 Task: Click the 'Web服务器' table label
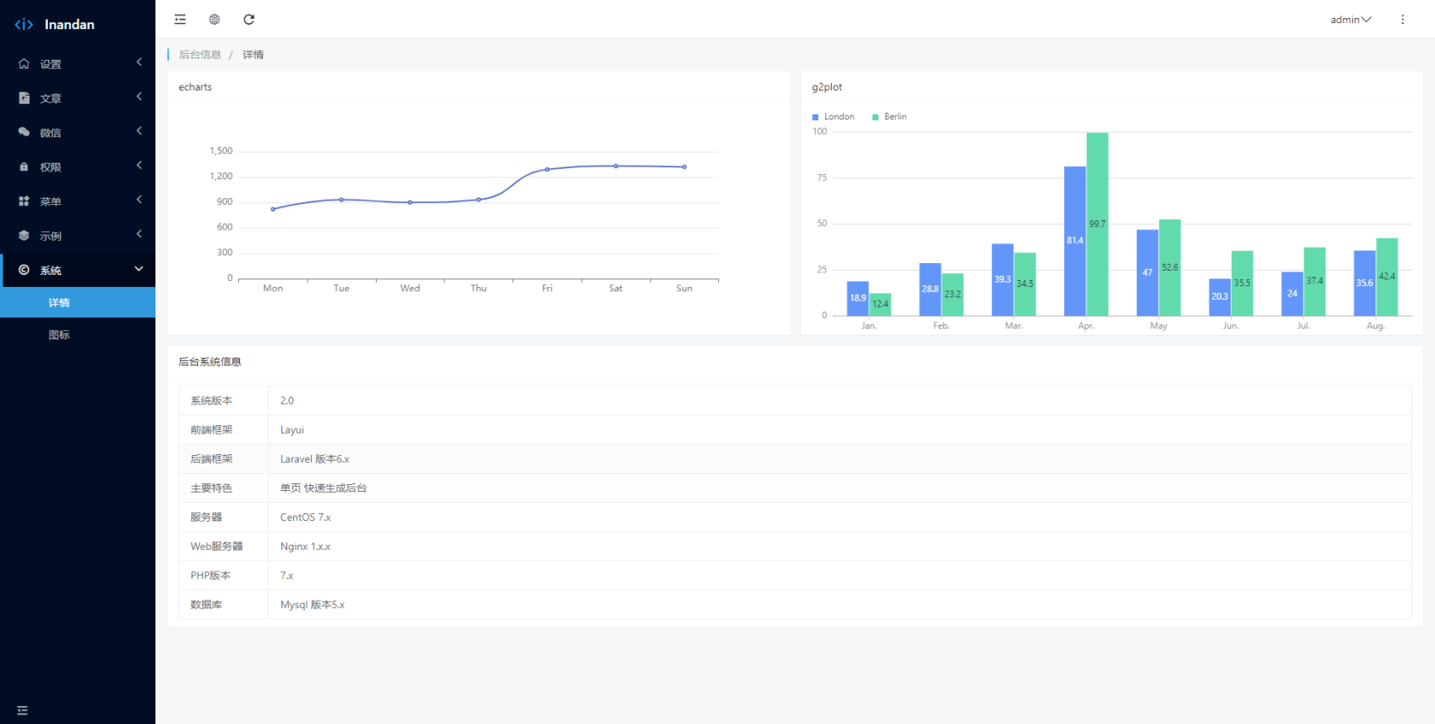(217, 546)
